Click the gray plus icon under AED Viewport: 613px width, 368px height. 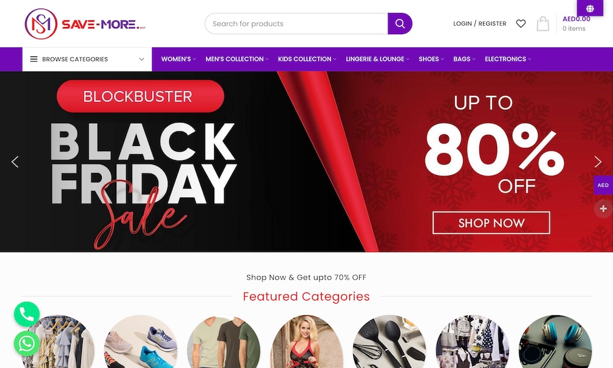tap(603, 209)
